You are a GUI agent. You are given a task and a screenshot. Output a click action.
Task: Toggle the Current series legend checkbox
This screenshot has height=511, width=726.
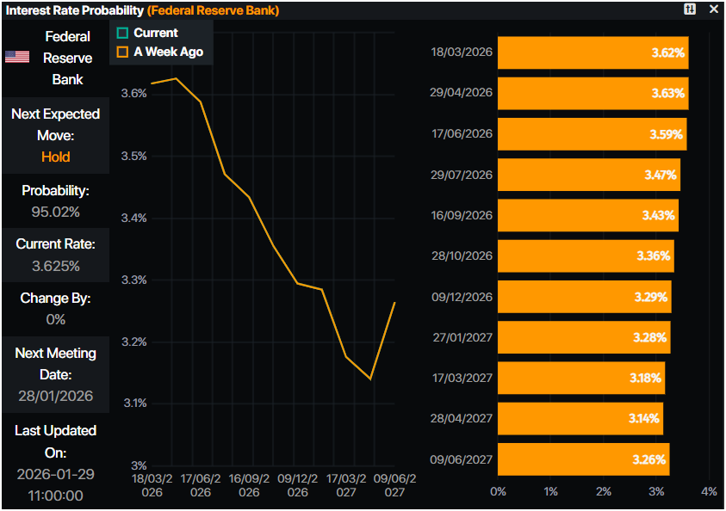pos(122,33)
